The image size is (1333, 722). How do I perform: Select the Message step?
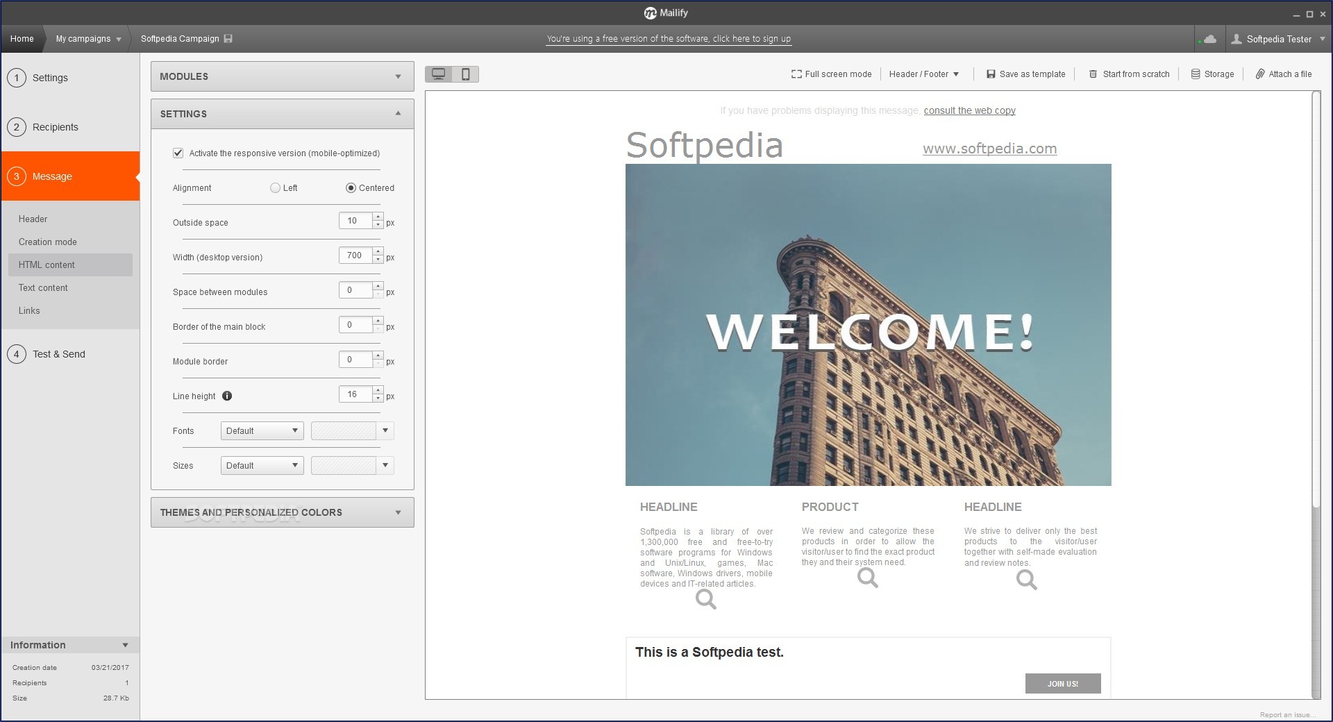(70, 176)
